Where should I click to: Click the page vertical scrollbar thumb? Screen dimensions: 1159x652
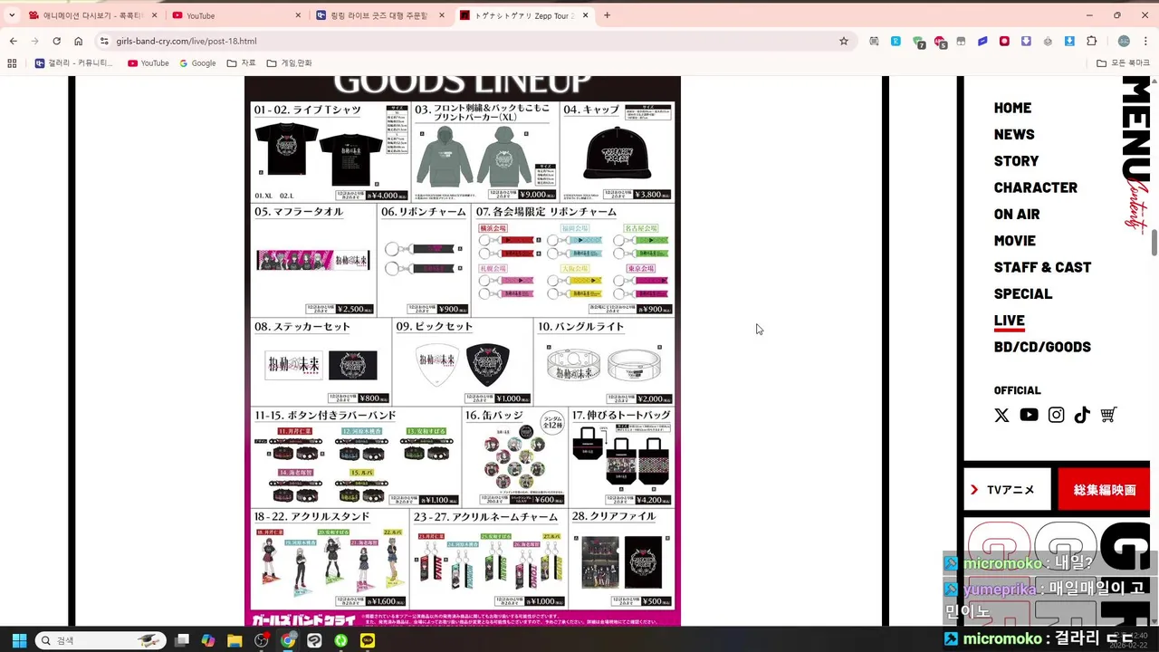[1154, 243]
